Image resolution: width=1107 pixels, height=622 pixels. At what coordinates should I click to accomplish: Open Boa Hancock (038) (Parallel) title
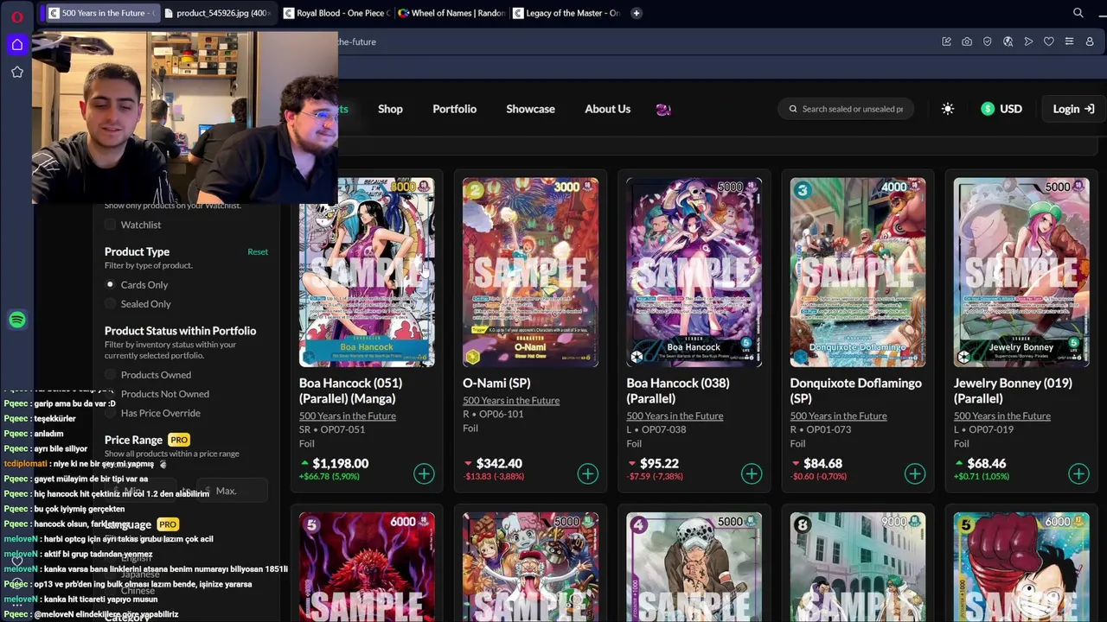point(677,390)
